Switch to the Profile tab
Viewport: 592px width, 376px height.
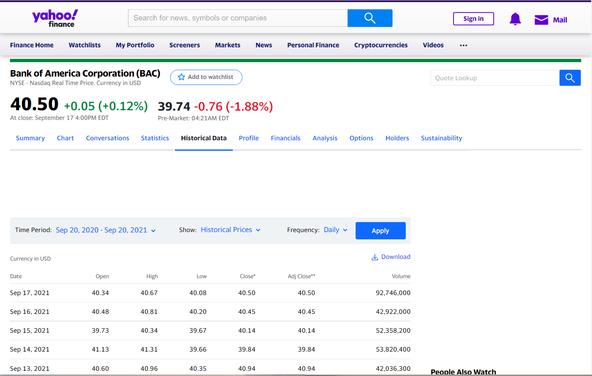click(249, 138)
